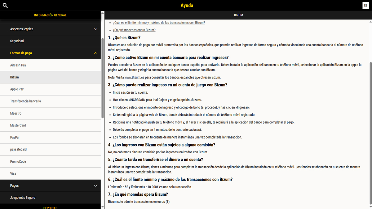Open Juego más Seguro section
Screen dimensions: 372x209
pos(50,198)
